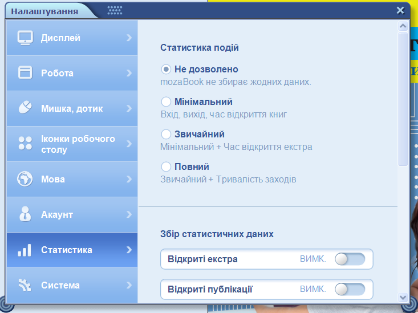
Task: Expand the Система chevron arrow
Action: pyautogui.click(x=129, y=285)
